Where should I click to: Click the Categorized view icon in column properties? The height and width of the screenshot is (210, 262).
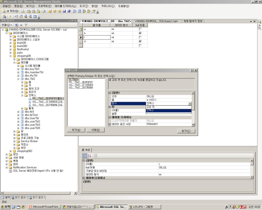(x=85, y=156)
